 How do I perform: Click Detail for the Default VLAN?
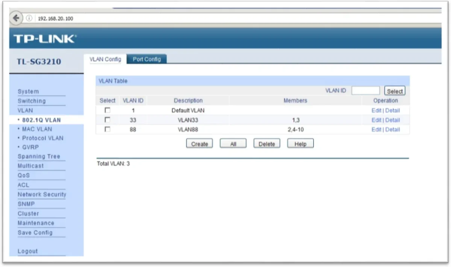tap(392, 110)
